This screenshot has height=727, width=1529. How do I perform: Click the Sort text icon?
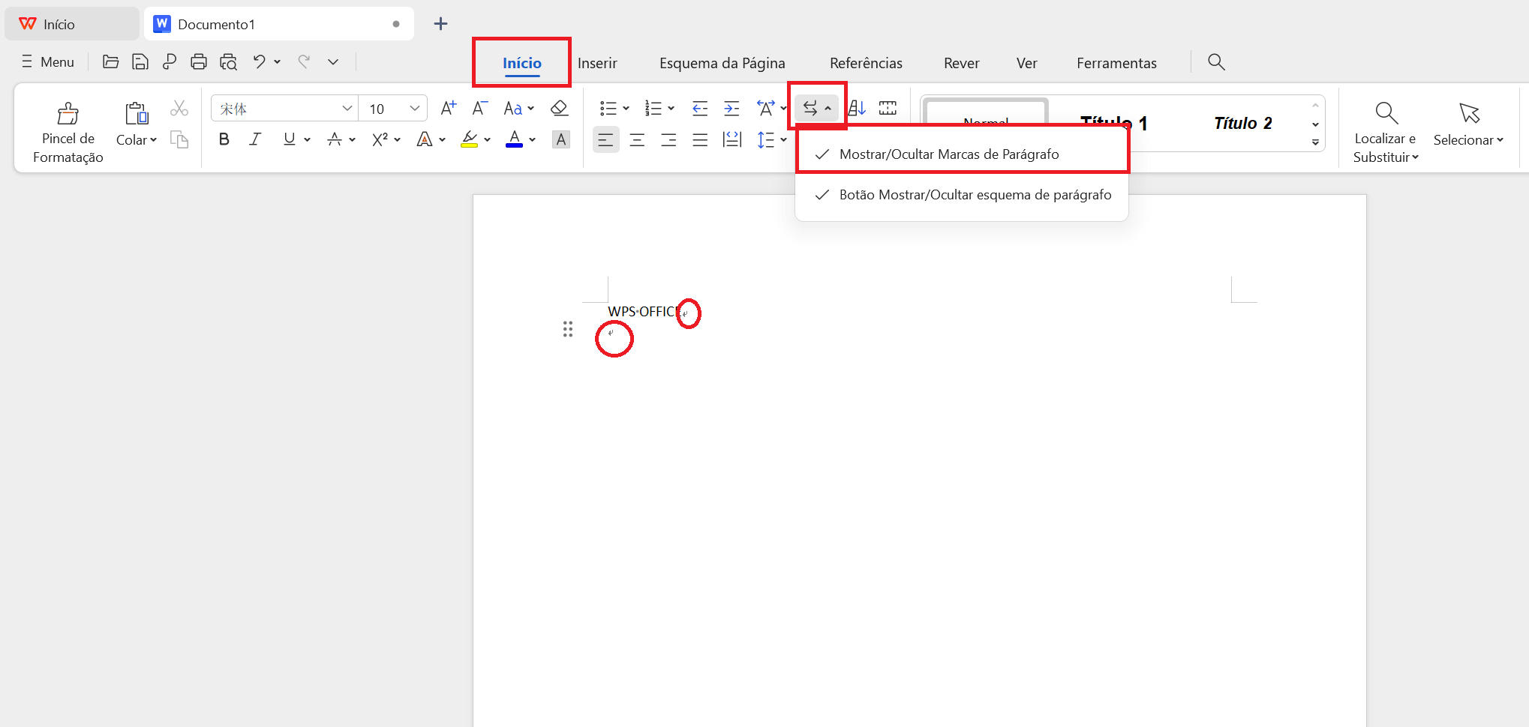pyautogui.click(x=857, y=109)
